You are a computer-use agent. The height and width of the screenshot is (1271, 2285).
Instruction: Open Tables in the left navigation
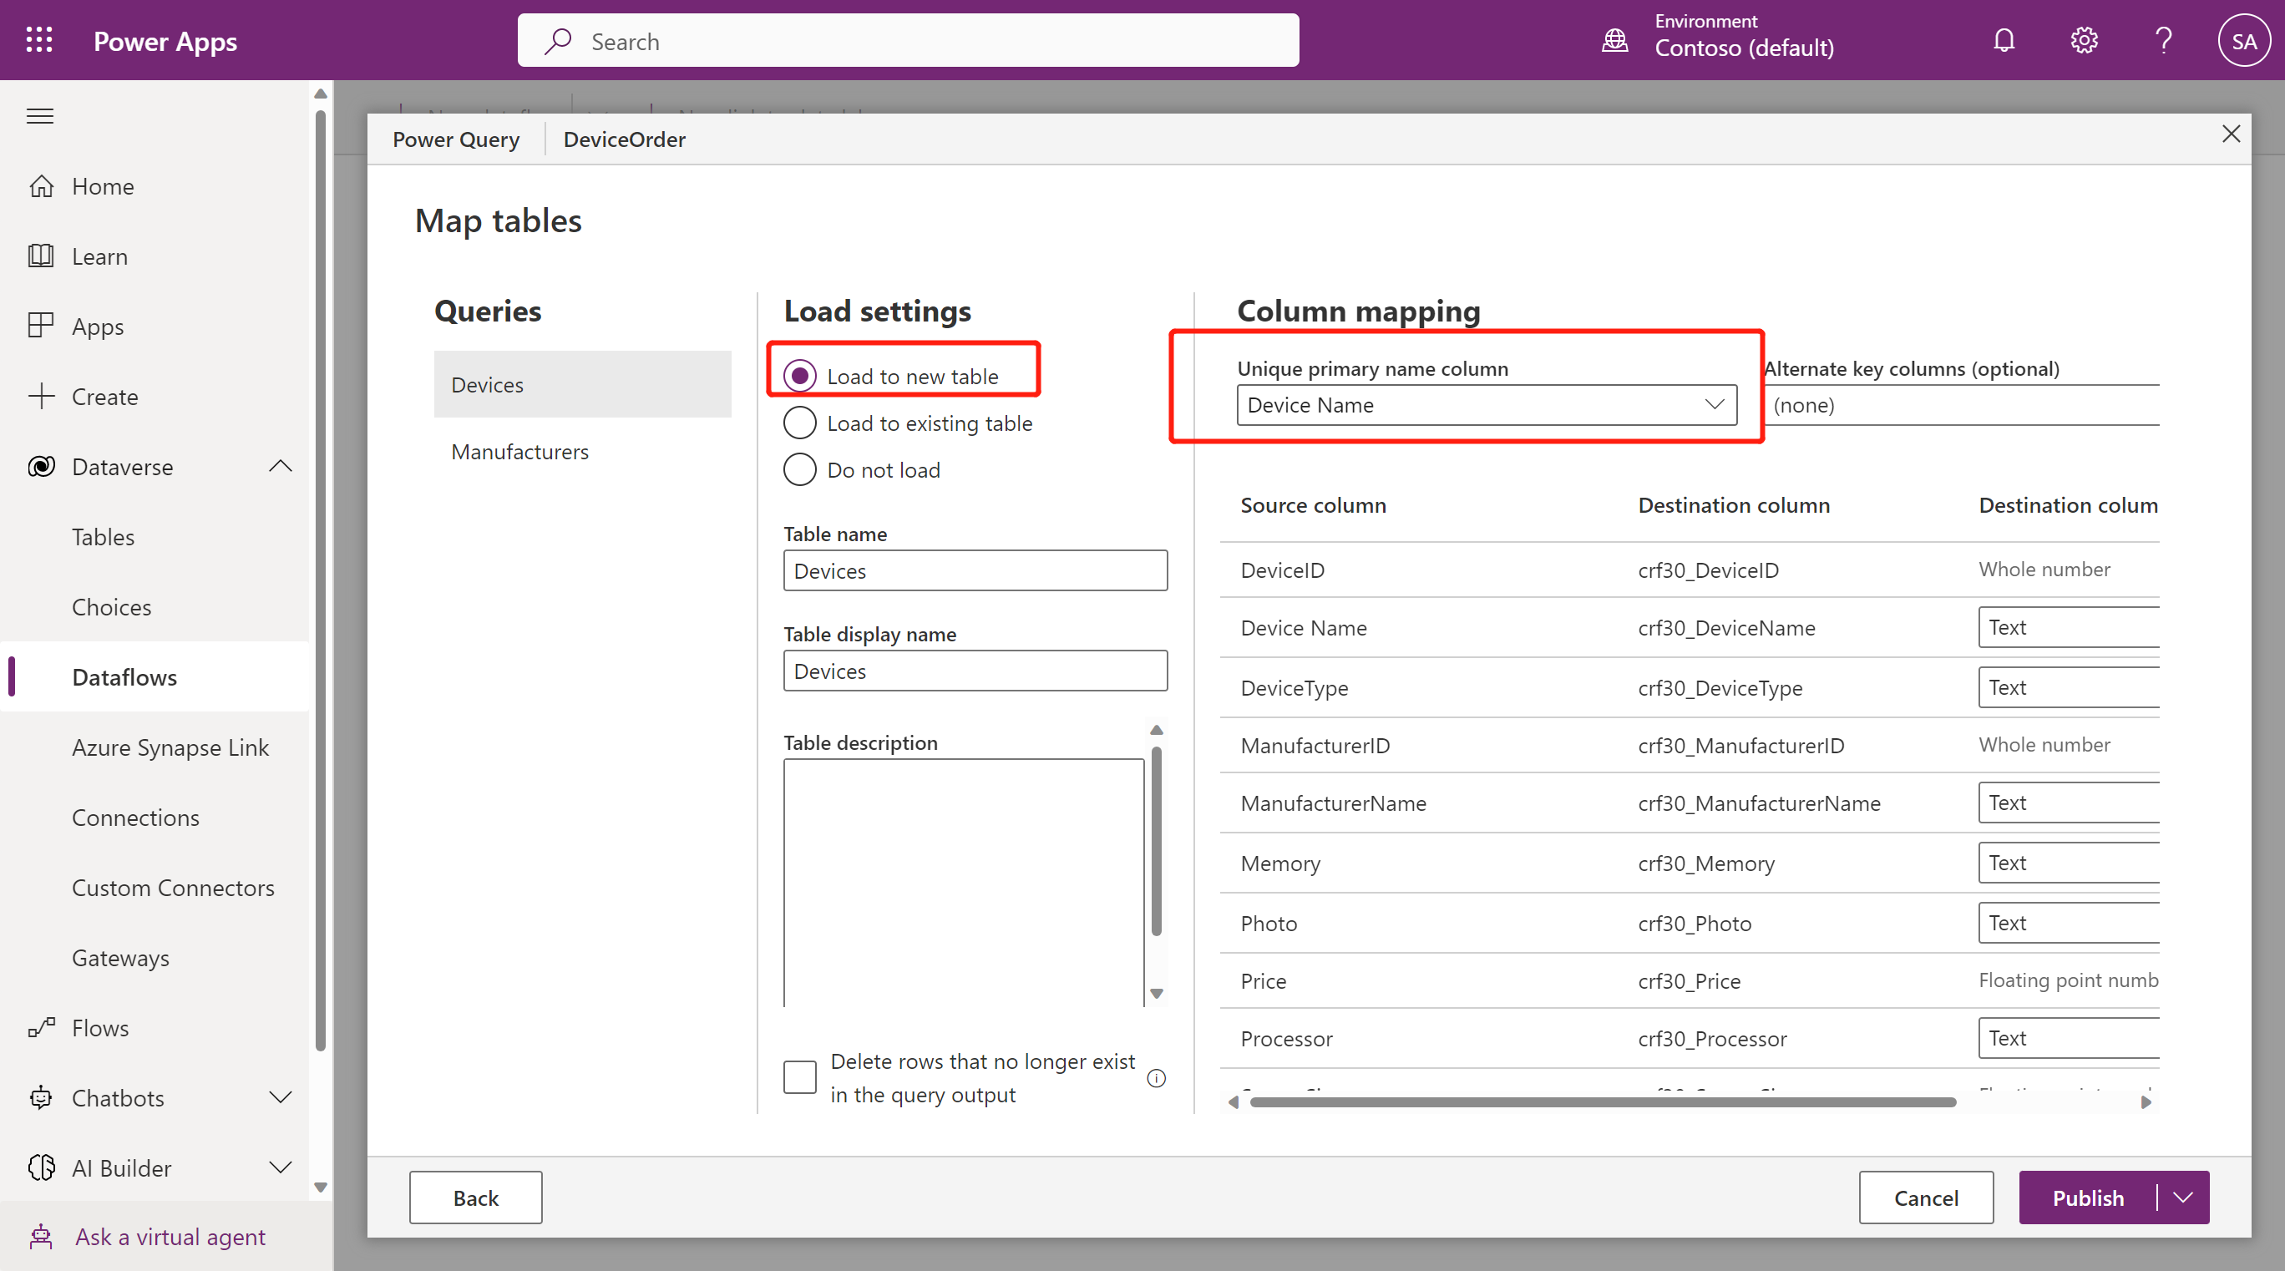[x=103, y=537]
